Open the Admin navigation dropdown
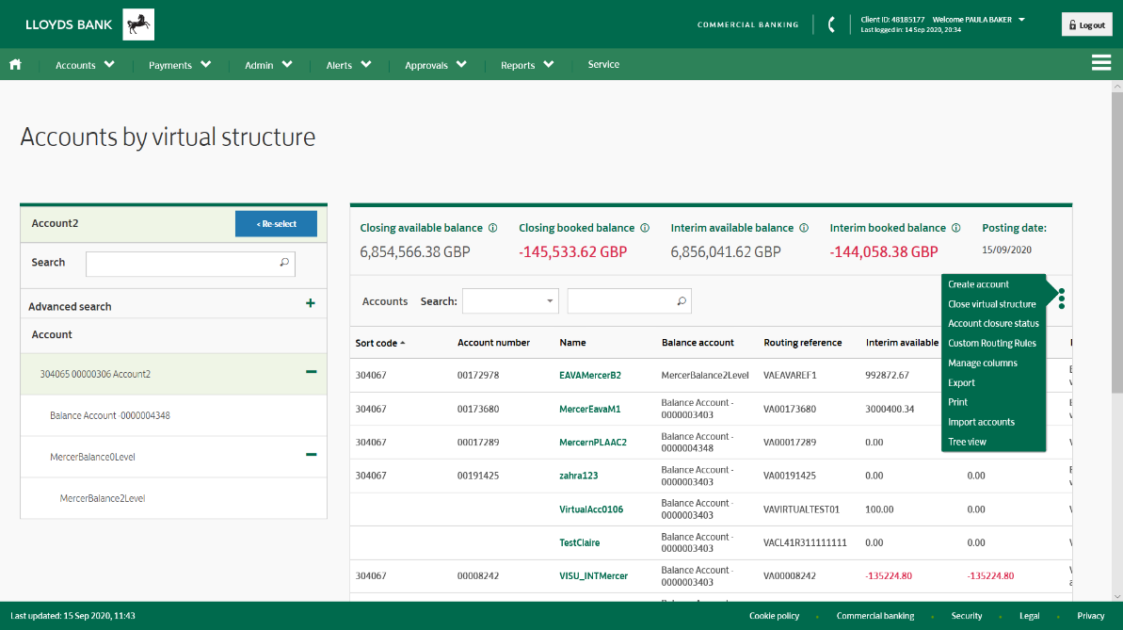The width and height of the screenshot is (1123, 630). [x=268, y=64]
